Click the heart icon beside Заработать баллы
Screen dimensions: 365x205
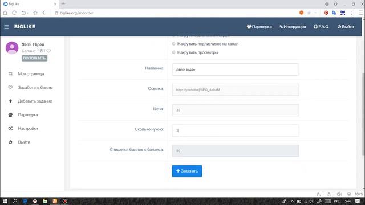pyautogui.click(x=10, y=87)
